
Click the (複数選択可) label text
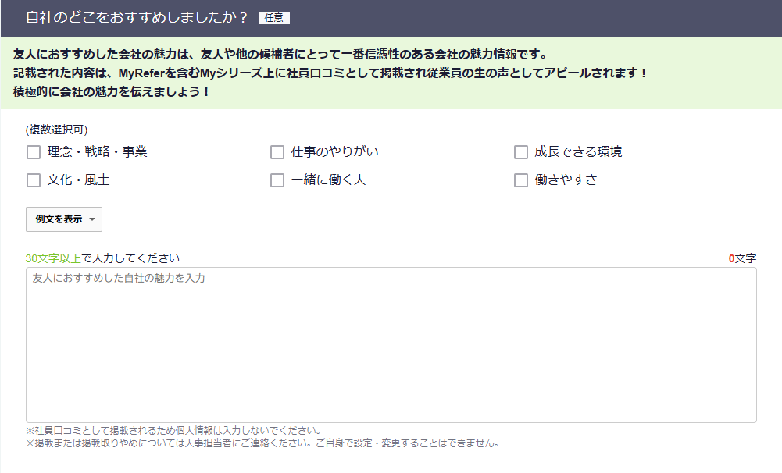tap(56, 130)
